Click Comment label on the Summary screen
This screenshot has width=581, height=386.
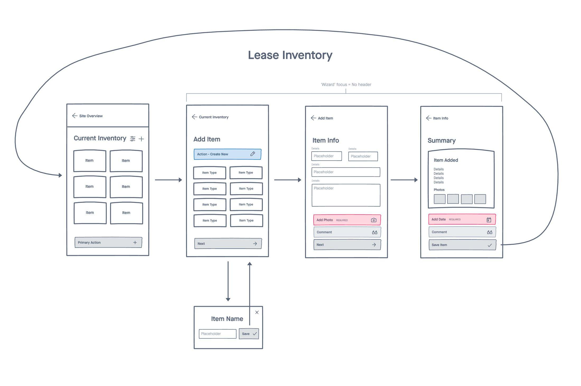(x=439, y=232)
